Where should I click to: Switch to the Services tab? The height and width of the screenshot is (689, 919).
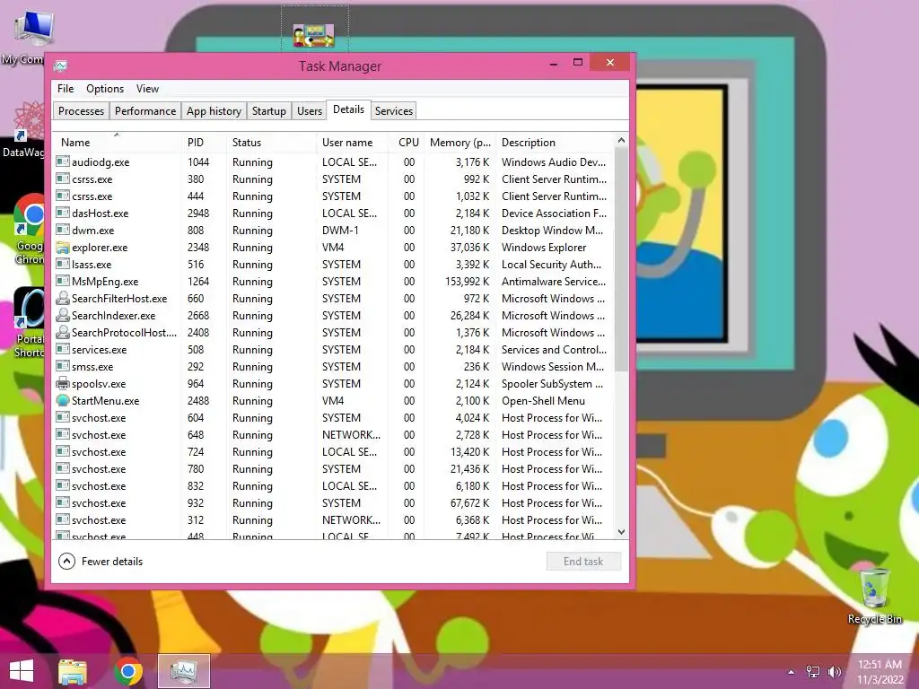click(394, 110)
